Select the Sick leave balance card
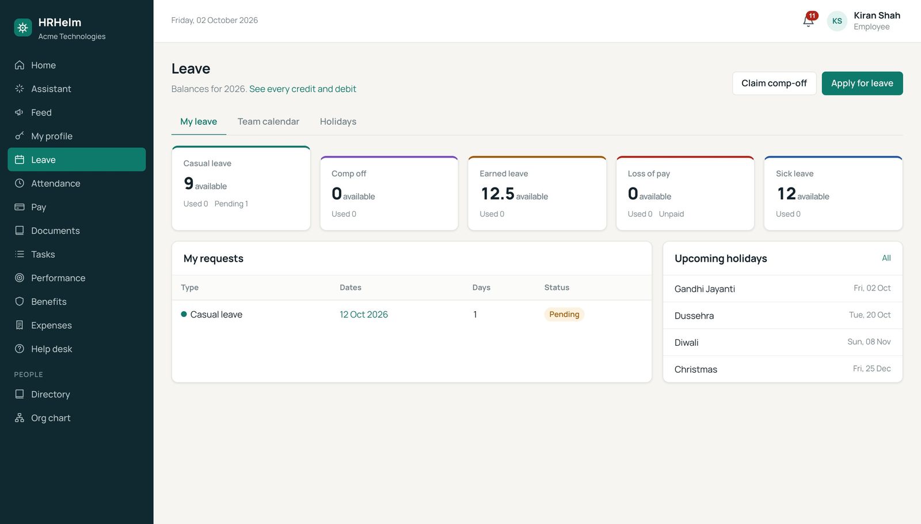This screenshot has height=524, width=921. tap(833, 193)
